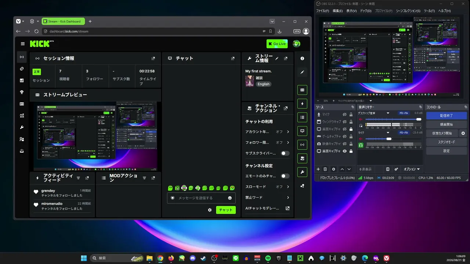The height and width of the screenshot is (264, 470).
Task: Expand アカウント年齢 chat setting
Action: click(x=288, y=132)
